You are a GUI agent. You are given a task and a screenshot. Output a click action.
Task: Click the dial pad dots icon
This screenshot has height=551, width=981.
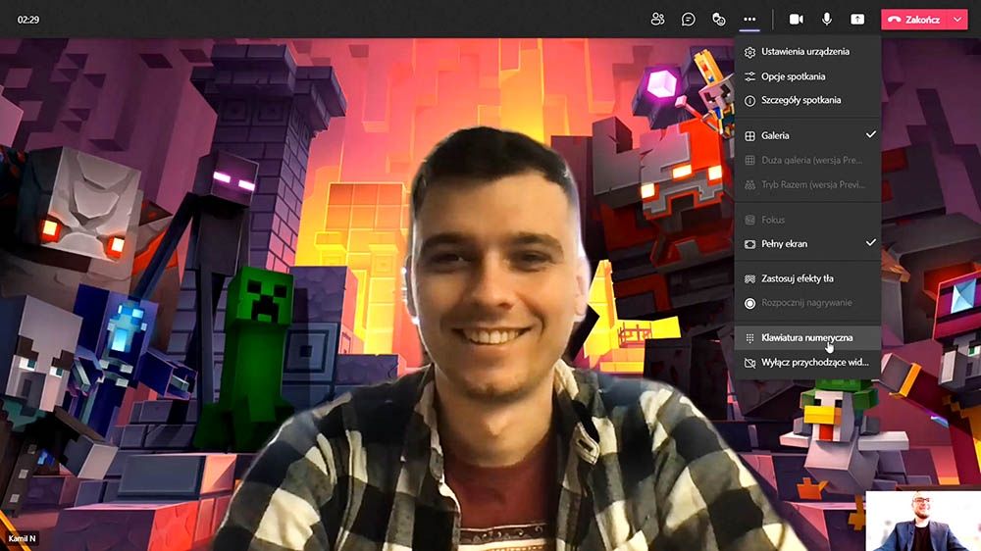coord(749,338)
